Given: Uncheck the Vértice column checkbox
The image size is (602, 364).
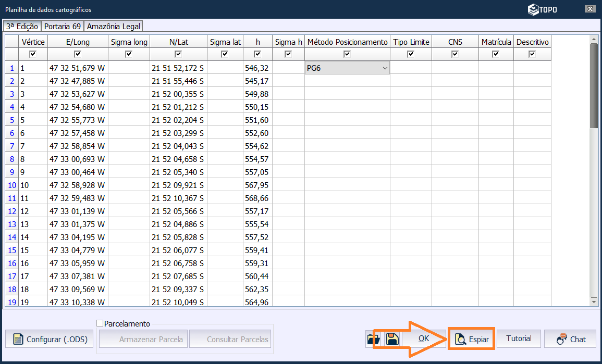Looking at the screenshot, I should pyautogui.click(x=33, y=54).
